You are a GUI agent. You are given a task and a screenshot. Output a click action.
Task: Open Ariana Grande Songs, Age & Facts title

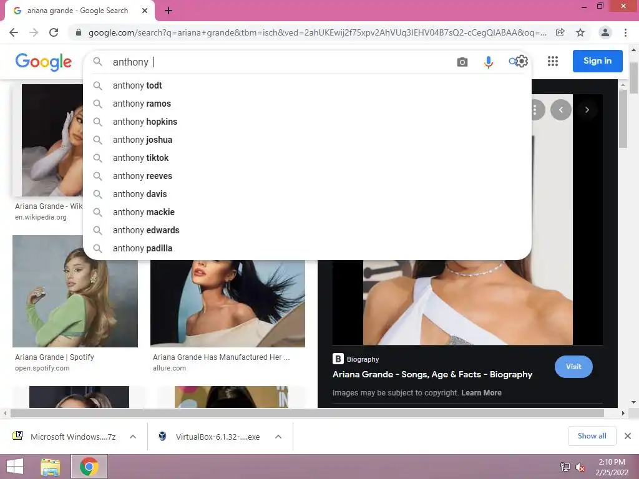[432, 374]
